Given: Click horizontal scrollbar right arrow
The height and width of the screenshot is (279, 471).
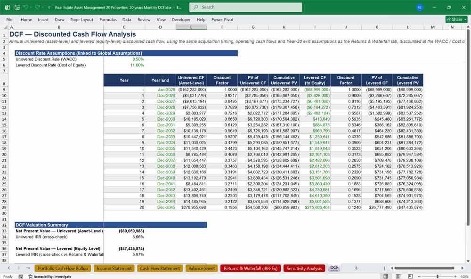Looking at the screenshot, I should pyautogui.click(x=463, y=268).
